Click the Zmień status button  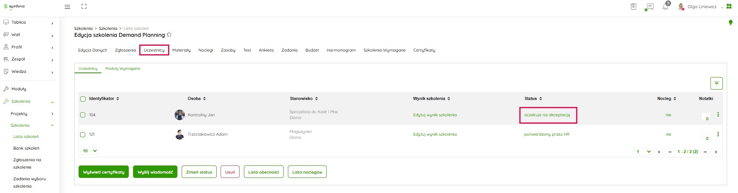(x=199, y=172)
